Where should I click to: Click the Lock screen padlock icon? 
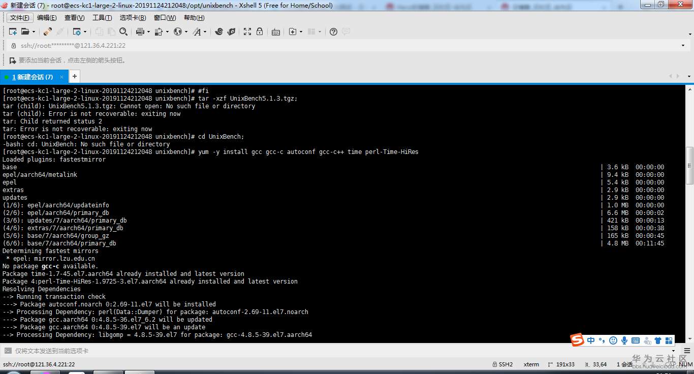pos(260,32)
